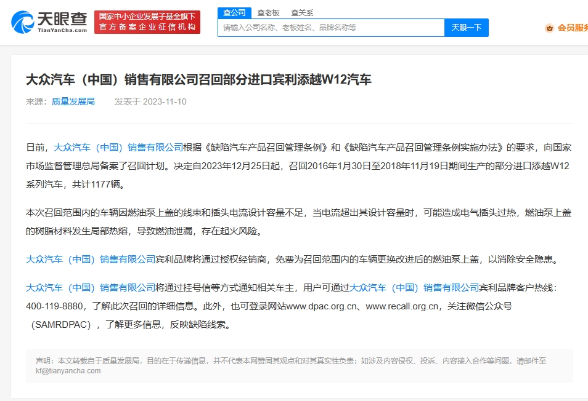Click the website text www.recall.org.cn
Image resolution: width=588 pixels, height=401 pixels.
click(402, 306)
